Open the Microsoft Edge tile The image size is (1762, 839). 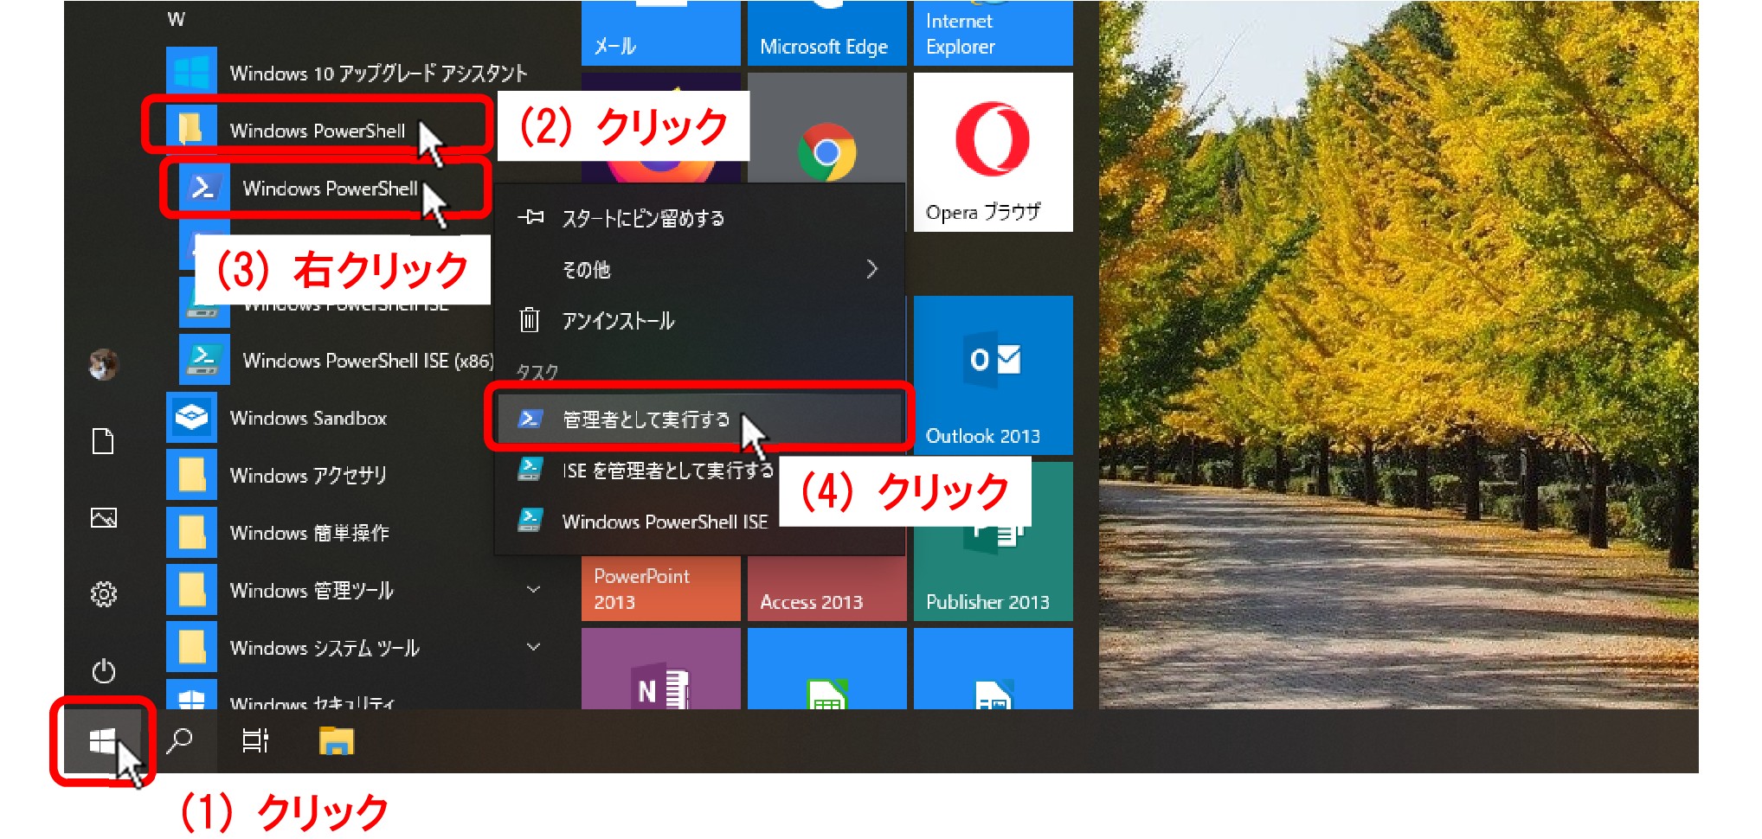[827, 33]
